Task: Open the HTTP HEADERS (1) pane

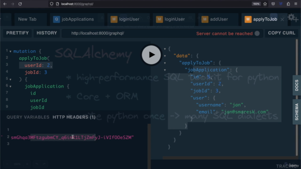Action: point(74,117)
